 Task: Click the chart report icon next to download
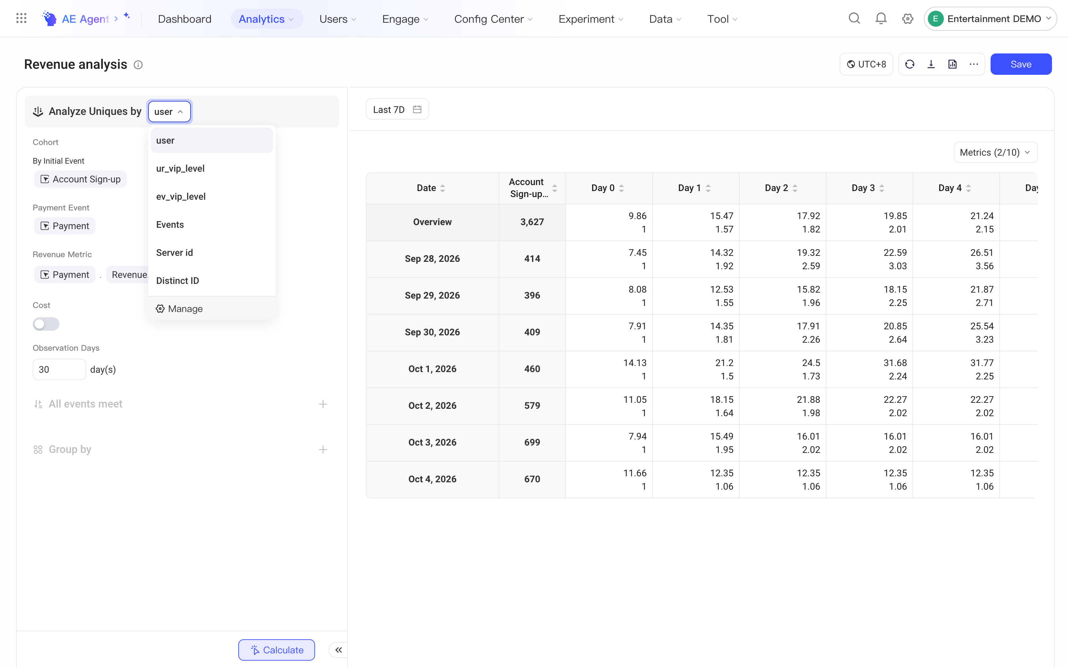point(953,64)
